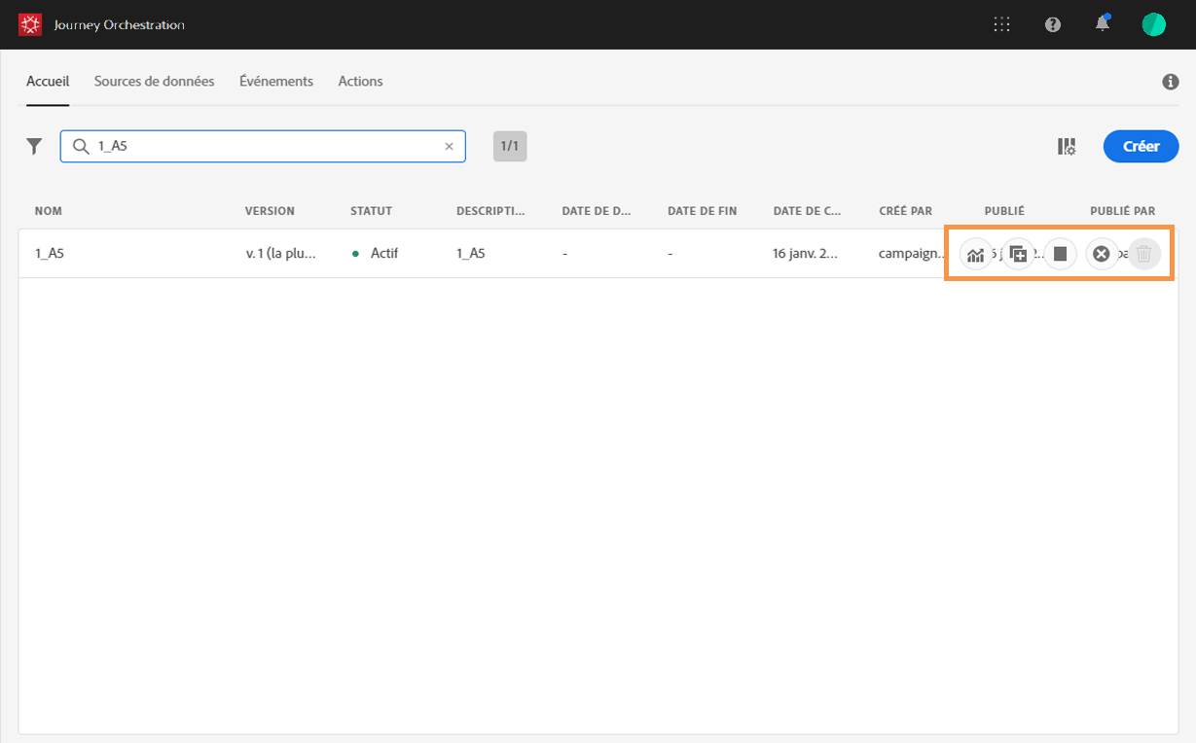Click the 1/1 results counter
The height and width of the screenshot is (743, 1196).
click(x=510, y=147)
